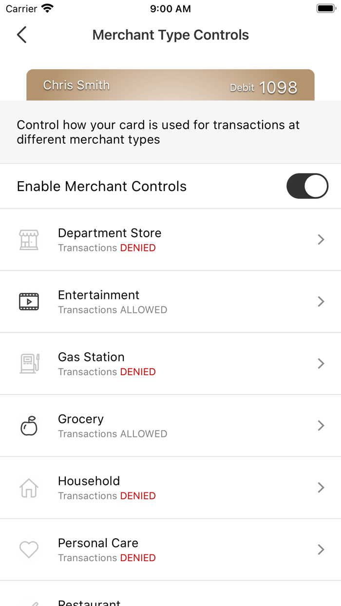This screenshot has height=606, width=341.
Task: Select the Department Store merchant icon
Action: click(x=29, y=239)
